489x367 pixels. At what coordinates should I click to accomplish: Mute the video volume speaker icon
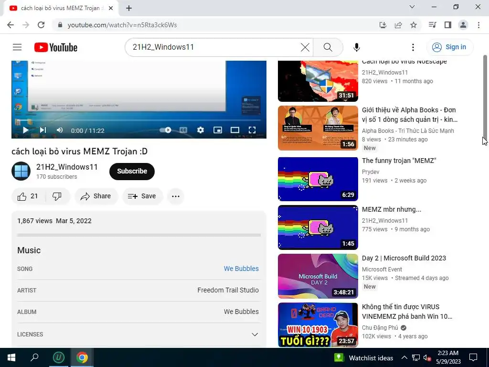point(60,130)
